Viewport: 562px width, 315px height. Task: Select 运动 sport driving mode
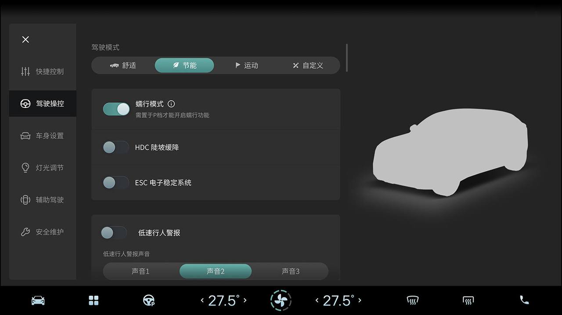246,65
